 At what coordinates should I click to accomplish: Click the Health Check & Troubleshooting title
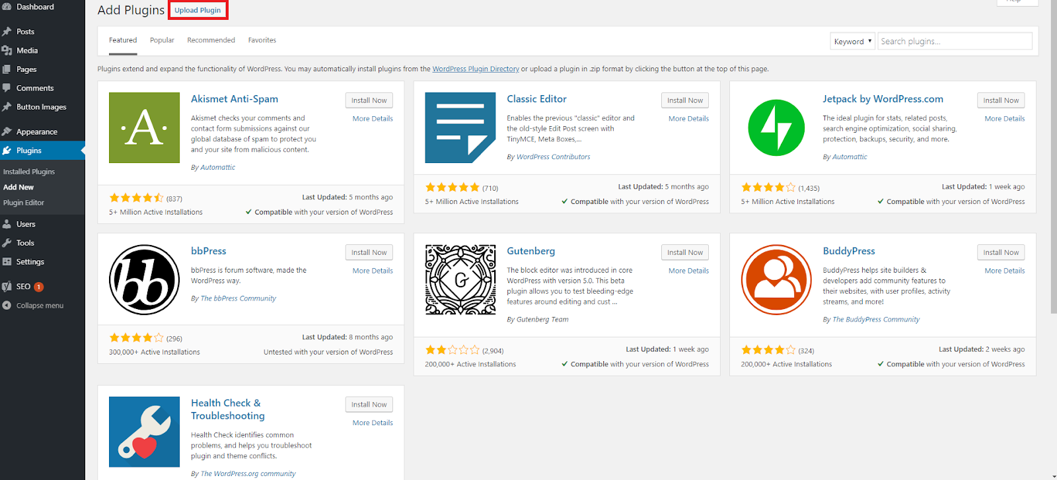(x=228, y=409)
